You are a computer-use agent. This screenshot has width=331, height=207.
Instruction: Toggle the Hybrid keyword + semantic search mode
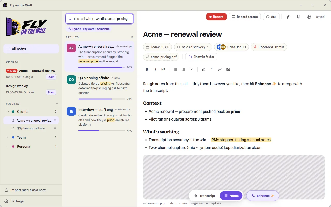click(x=89, y=29)
